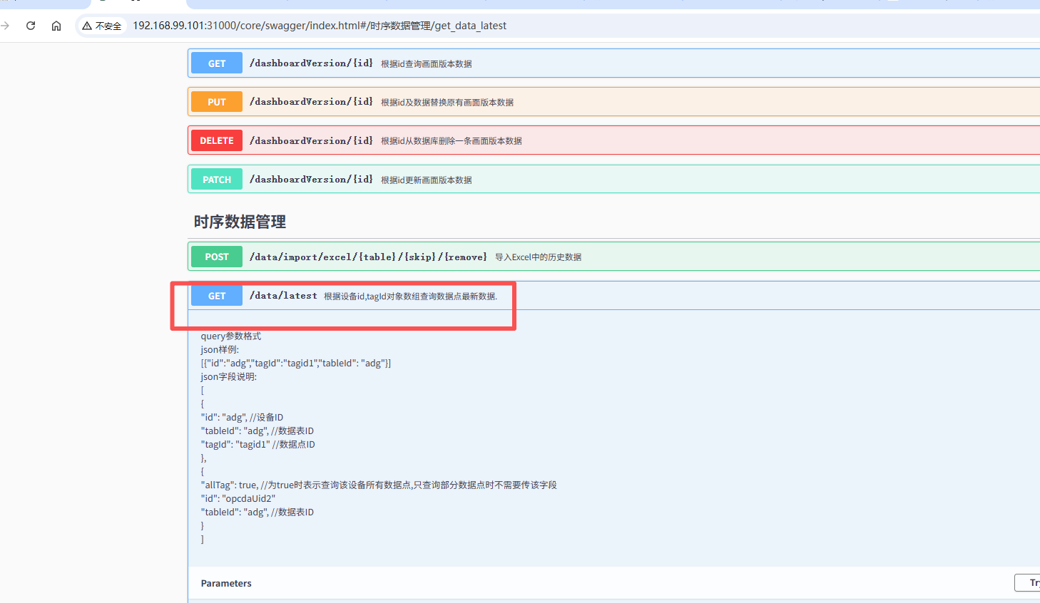The image size is (1040, 603).
Task: Click the browser reload icon
Action: click(x=31, y=26)
